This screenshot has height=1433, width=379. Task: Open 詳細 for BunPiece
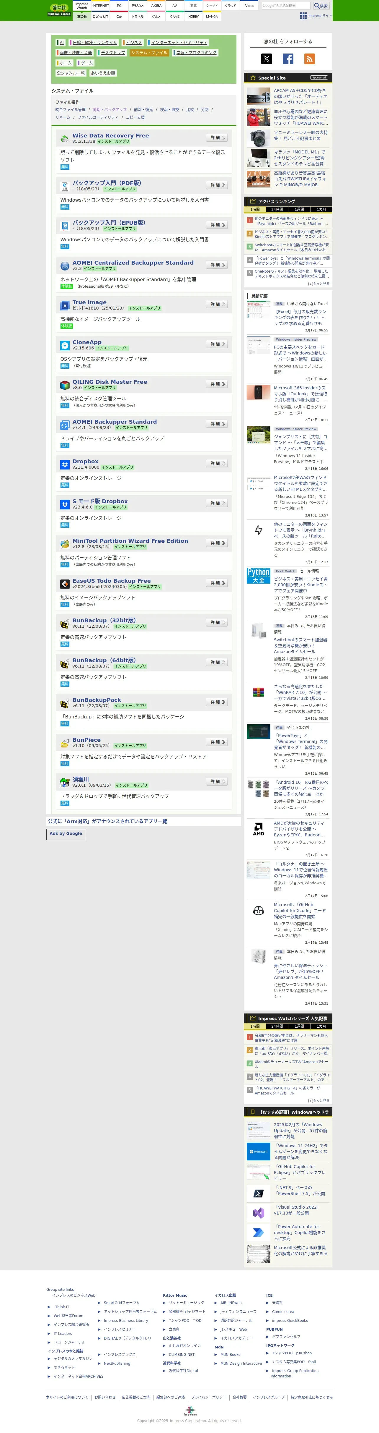point(217,742)
